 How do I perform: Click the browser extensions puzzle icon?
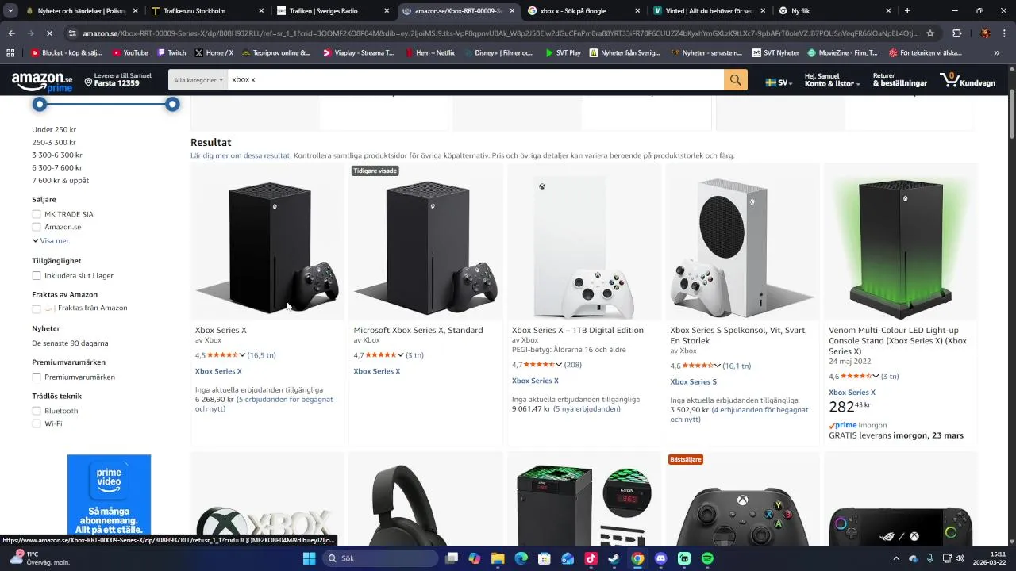[956, 33]
